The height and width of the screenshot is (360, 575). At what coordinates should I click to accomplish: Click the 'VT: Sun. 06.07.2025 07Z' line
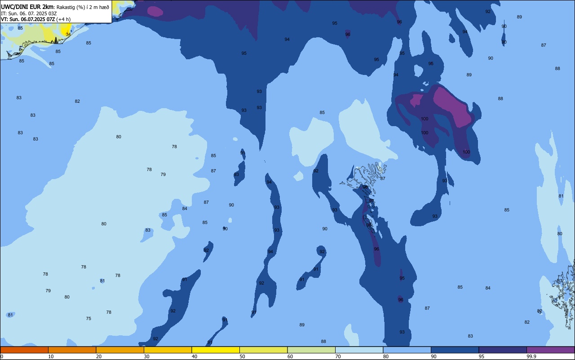pyautogui.click(x=28, y=19)
